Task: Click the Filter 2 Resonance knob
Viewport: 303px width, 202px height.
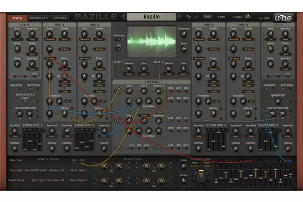Action: click(158, 121)
